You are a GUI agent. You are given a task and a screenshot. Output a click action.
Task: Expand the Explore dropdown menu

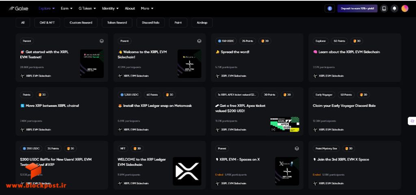pos(46,9)
